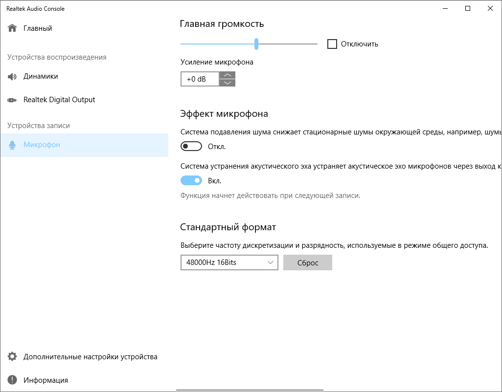
Task: Click the home icon beside Главный
Action: tap(12, 28)
